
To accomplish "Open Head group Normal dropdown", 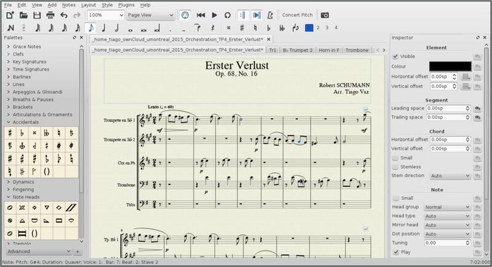I will coord(448,207).
